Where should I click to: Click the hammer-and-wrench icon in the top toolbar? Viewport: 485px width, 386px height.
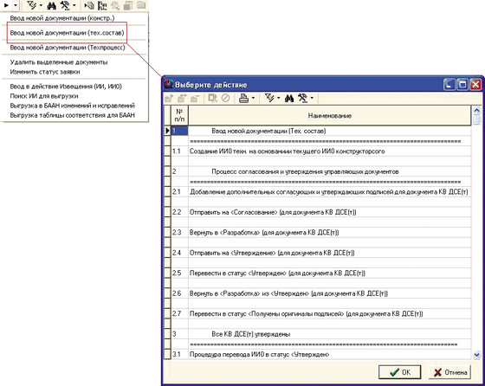(x=65, y=5)
